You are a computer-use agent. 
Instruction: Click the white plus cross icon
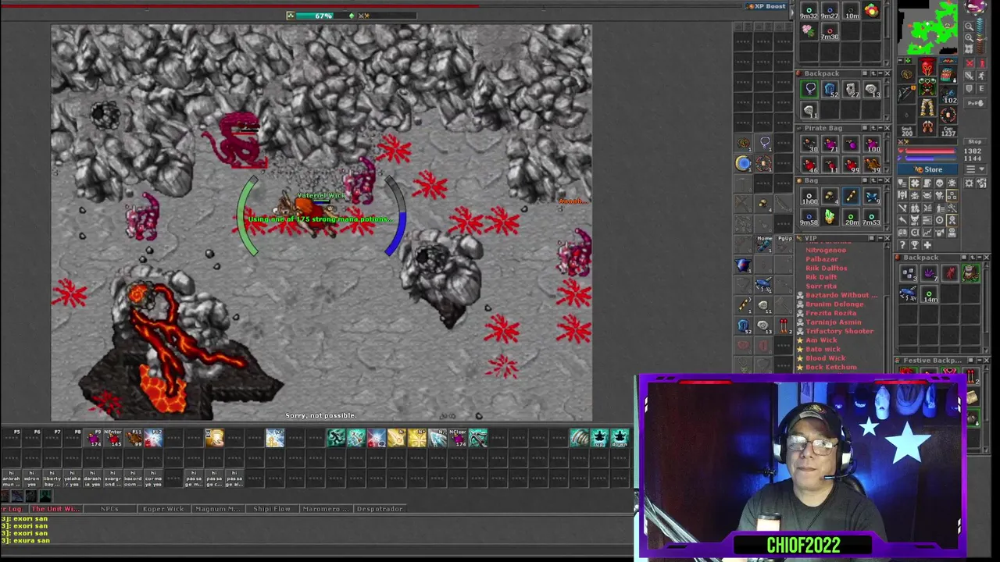point(927,245)
